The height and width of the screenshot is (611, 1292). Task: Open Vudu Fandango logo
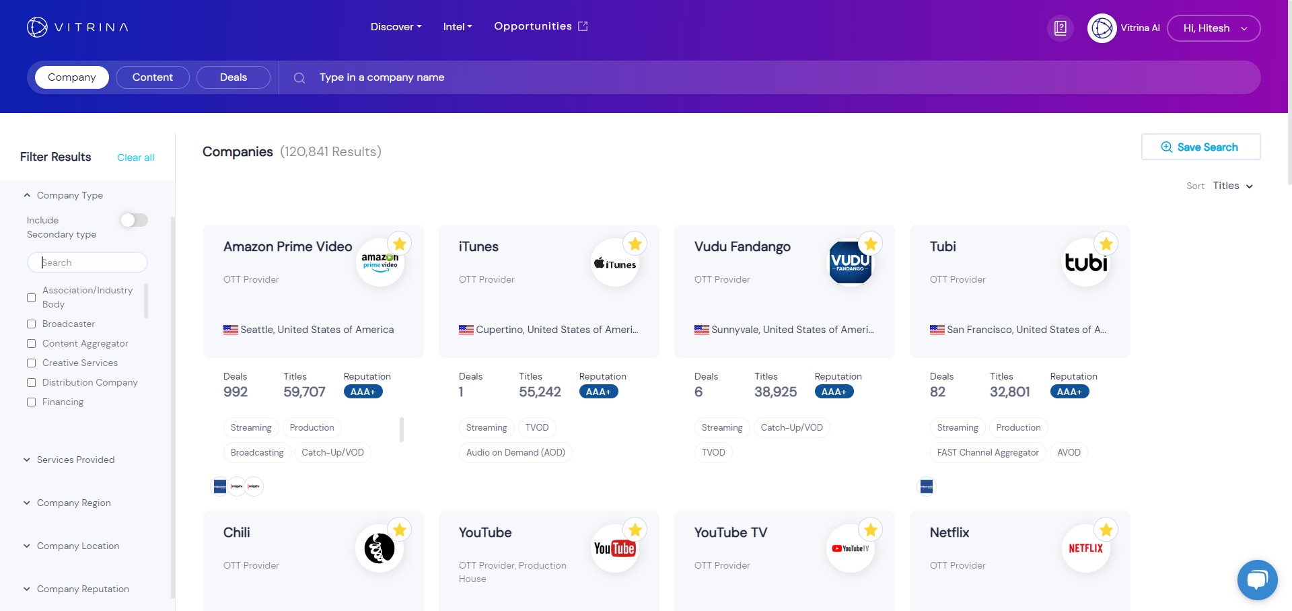[x=851, y=262]
